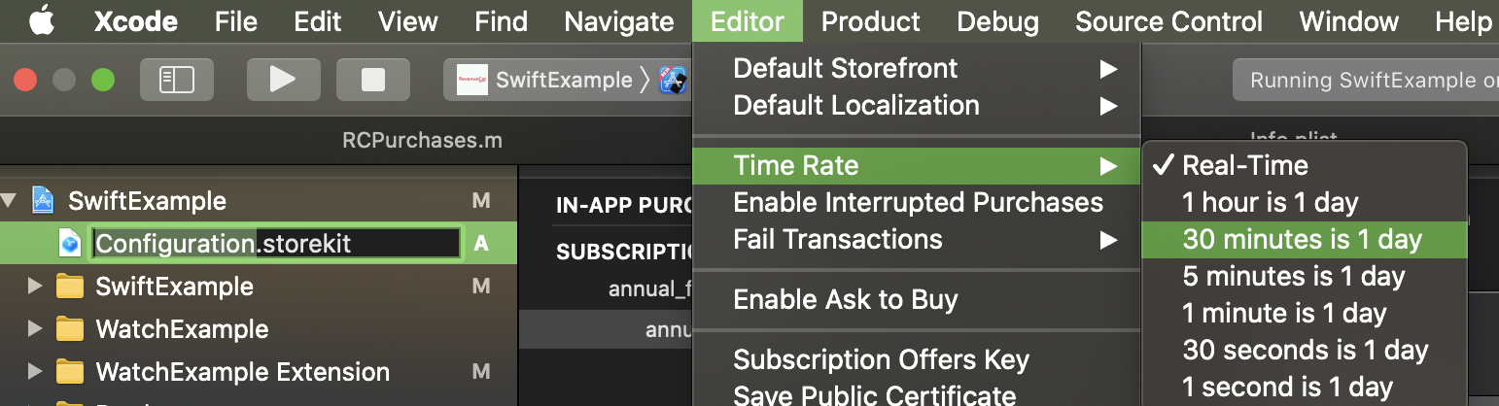This screenshot has height=406, width=1499.
Task: Click the SwiftExample project blueprint icon
Action: pyautogui.click(x=43, y=201)
